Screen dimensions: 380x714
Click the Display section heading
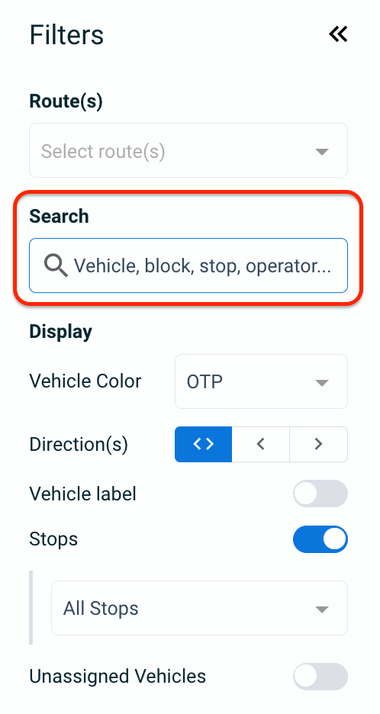tap(60, 332)
